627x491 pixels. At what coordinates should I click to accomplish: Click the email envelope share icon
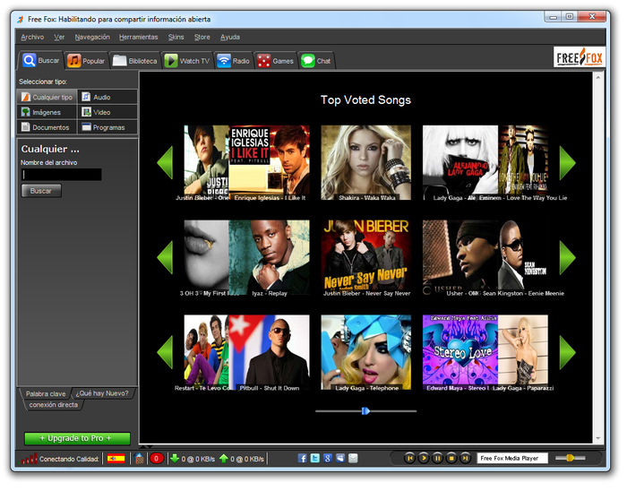click(x=353, y=458)
